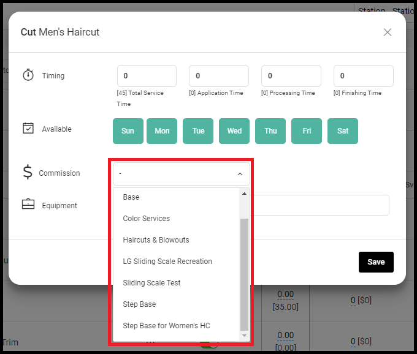Toggle Thursday availability
The image size is (417, 354).
click(270, 131)
